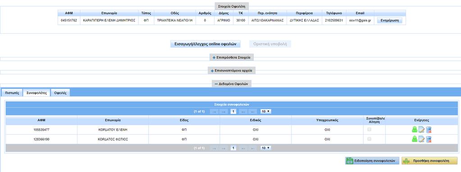Viewport: 461px width, 172px height.
Task: Click co-debtor ΑΦΜ 105535477
Action: (41, 130)
